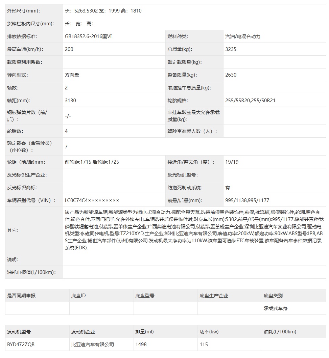Select the 车辆识别代号（VIN） label

click(x=31, y=200)
